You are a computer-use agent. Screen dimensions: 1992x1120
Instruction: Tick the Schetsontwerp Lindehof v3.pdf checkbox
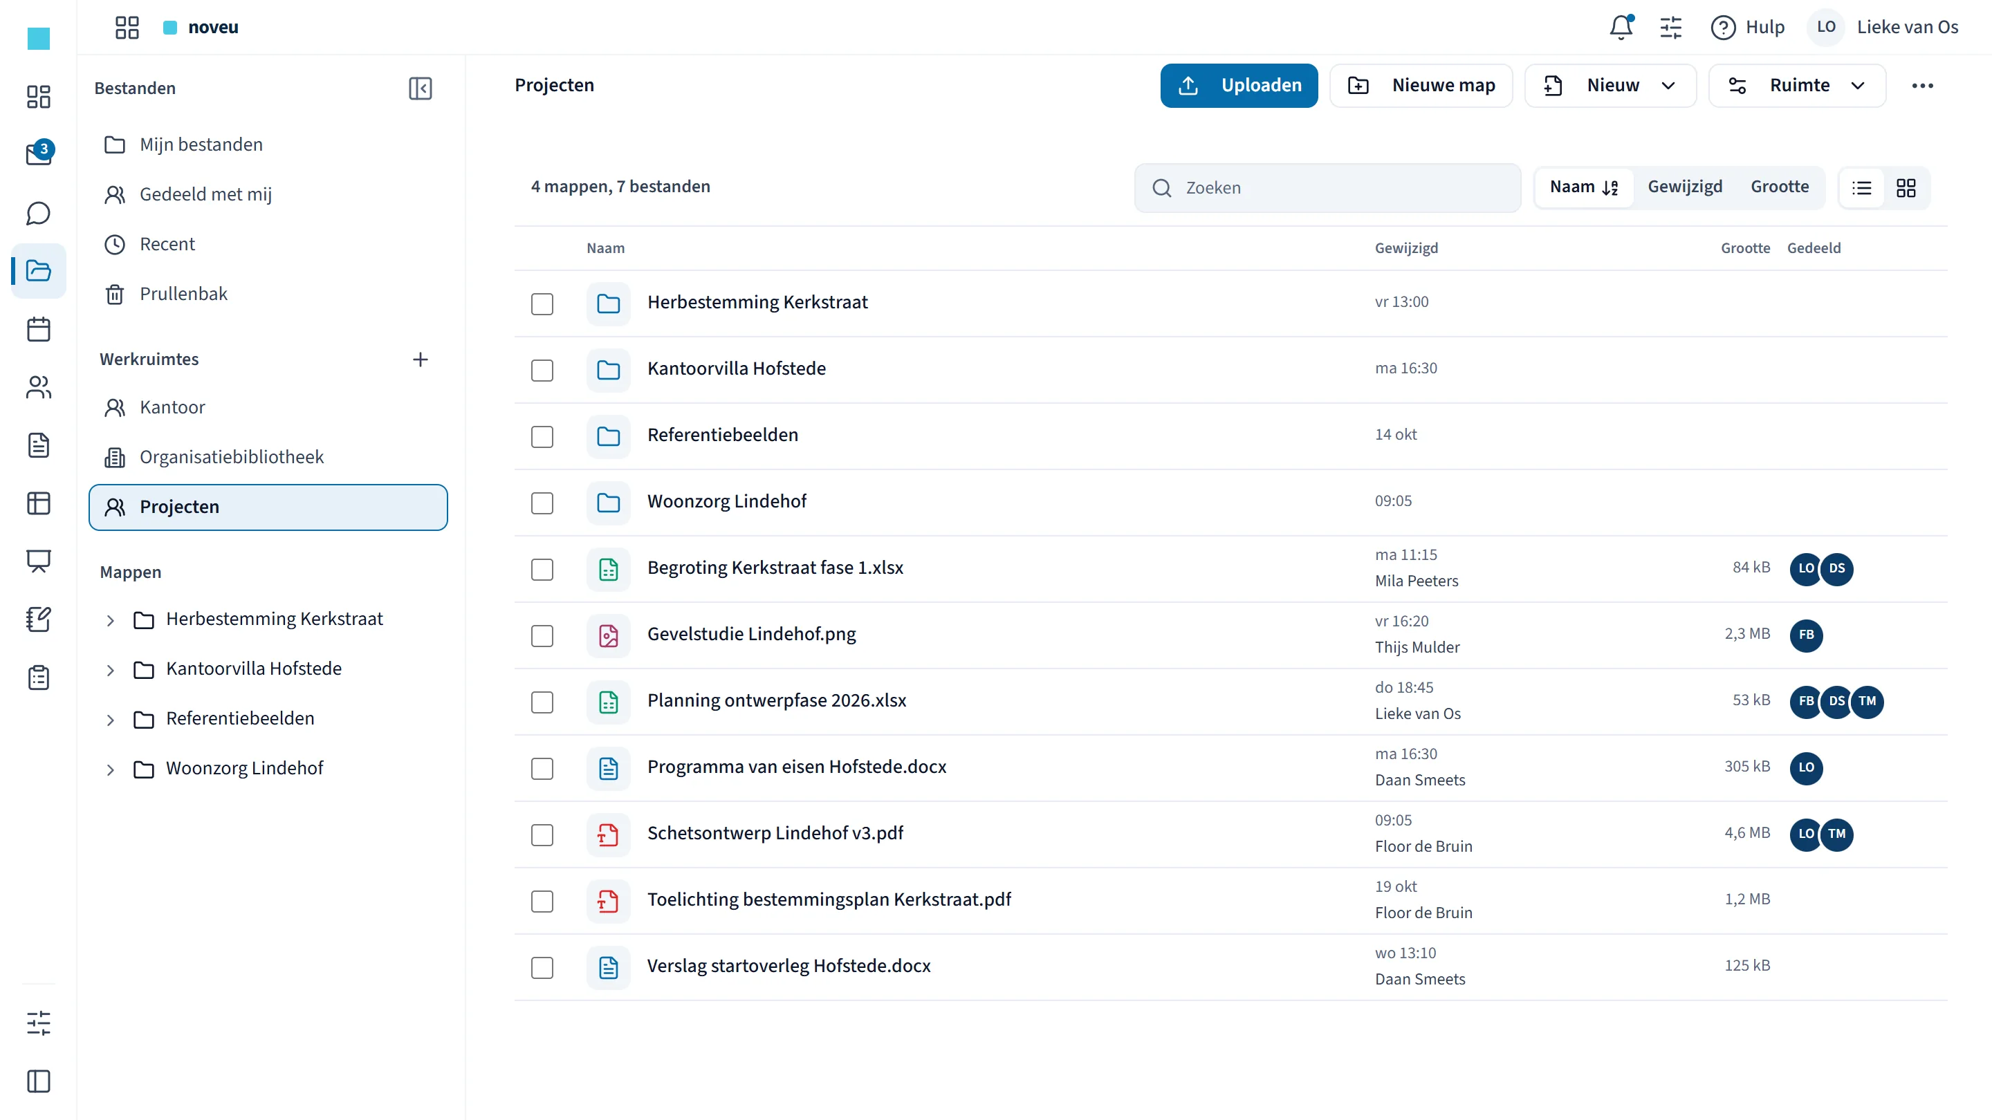click(x=542, y=834)
